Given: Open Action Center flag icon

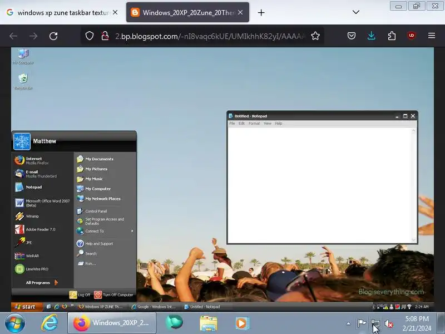Looking at the screenshot, I should tap(362, 323).
